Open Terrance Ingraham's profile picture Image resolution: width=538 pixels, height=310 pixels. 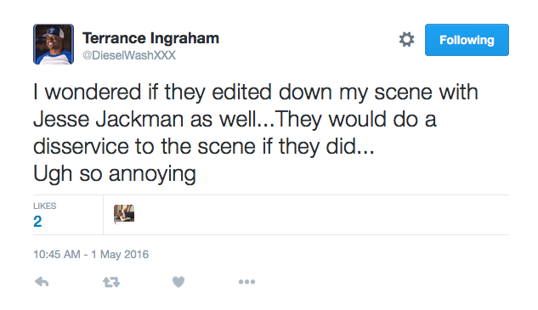[54, 44]
